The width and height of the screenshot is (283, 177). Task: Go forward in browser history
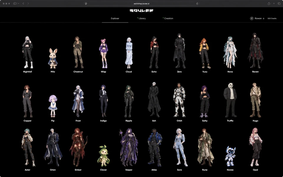pos(28,4)
